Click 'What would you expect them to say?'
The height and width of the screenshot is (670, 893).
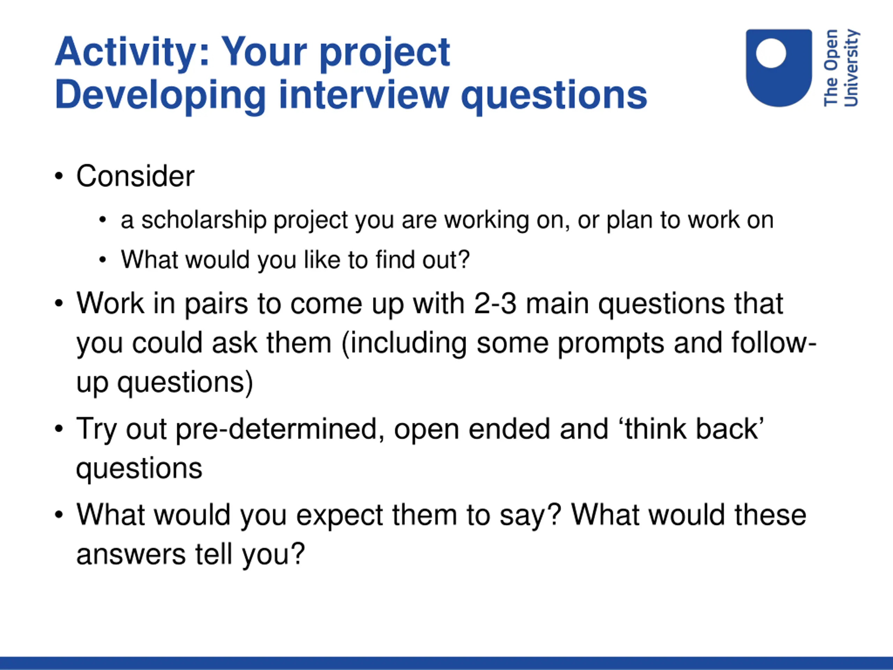319,515
